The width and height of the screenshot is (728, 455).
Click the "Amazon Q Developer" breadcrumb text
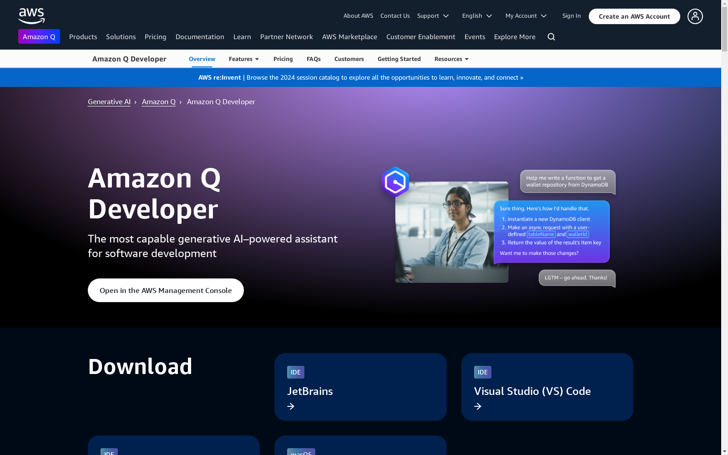(x=221, y=102)
